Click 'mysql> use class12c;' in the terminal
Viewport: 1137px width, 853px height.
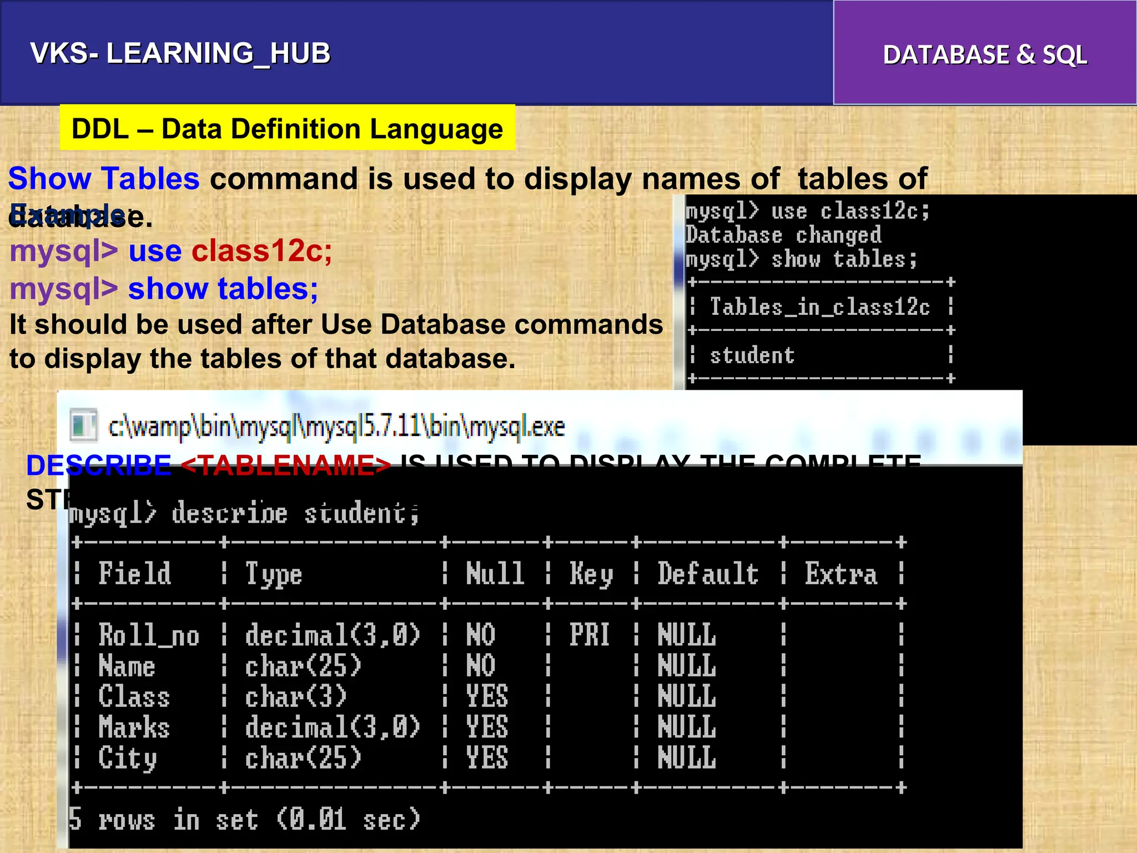click(807, 211)
